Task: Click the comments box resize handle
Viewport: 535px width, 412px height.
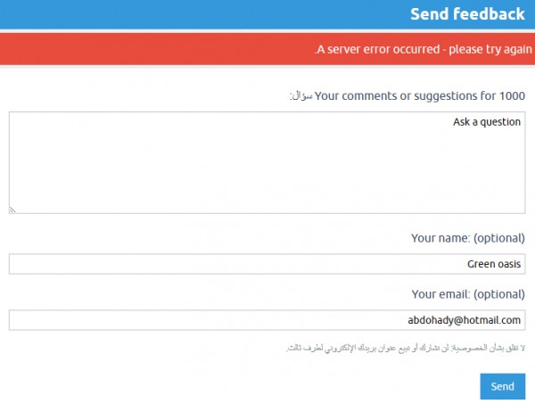Action: (x=13, y=210)
